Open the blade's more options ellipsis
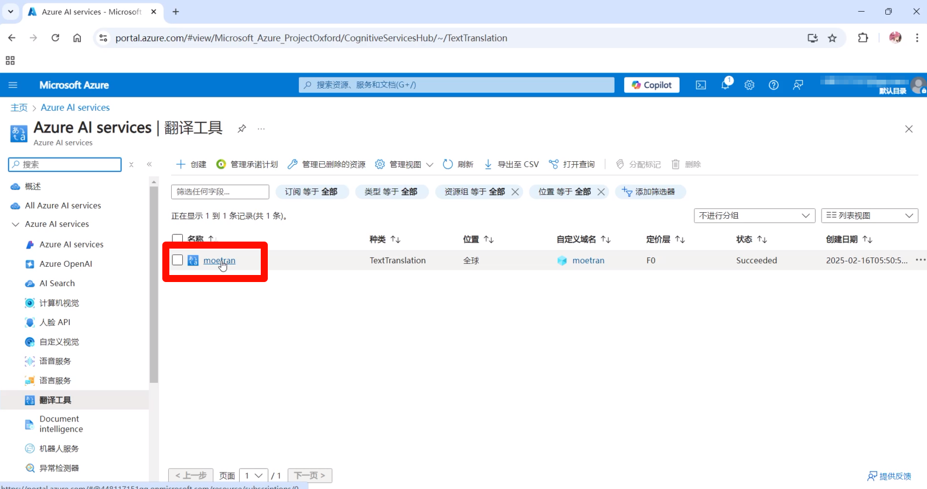The width and height of the screenshot is (927, 489). click(261, 128)
